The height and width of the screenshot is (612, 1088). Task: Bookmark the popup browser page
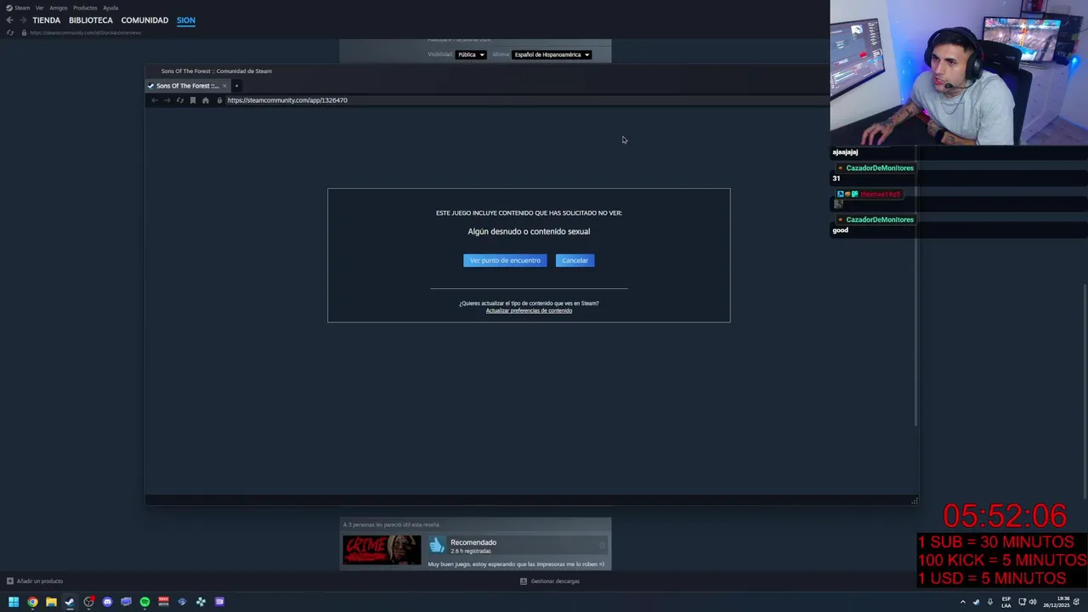click(x=193, y=100)
